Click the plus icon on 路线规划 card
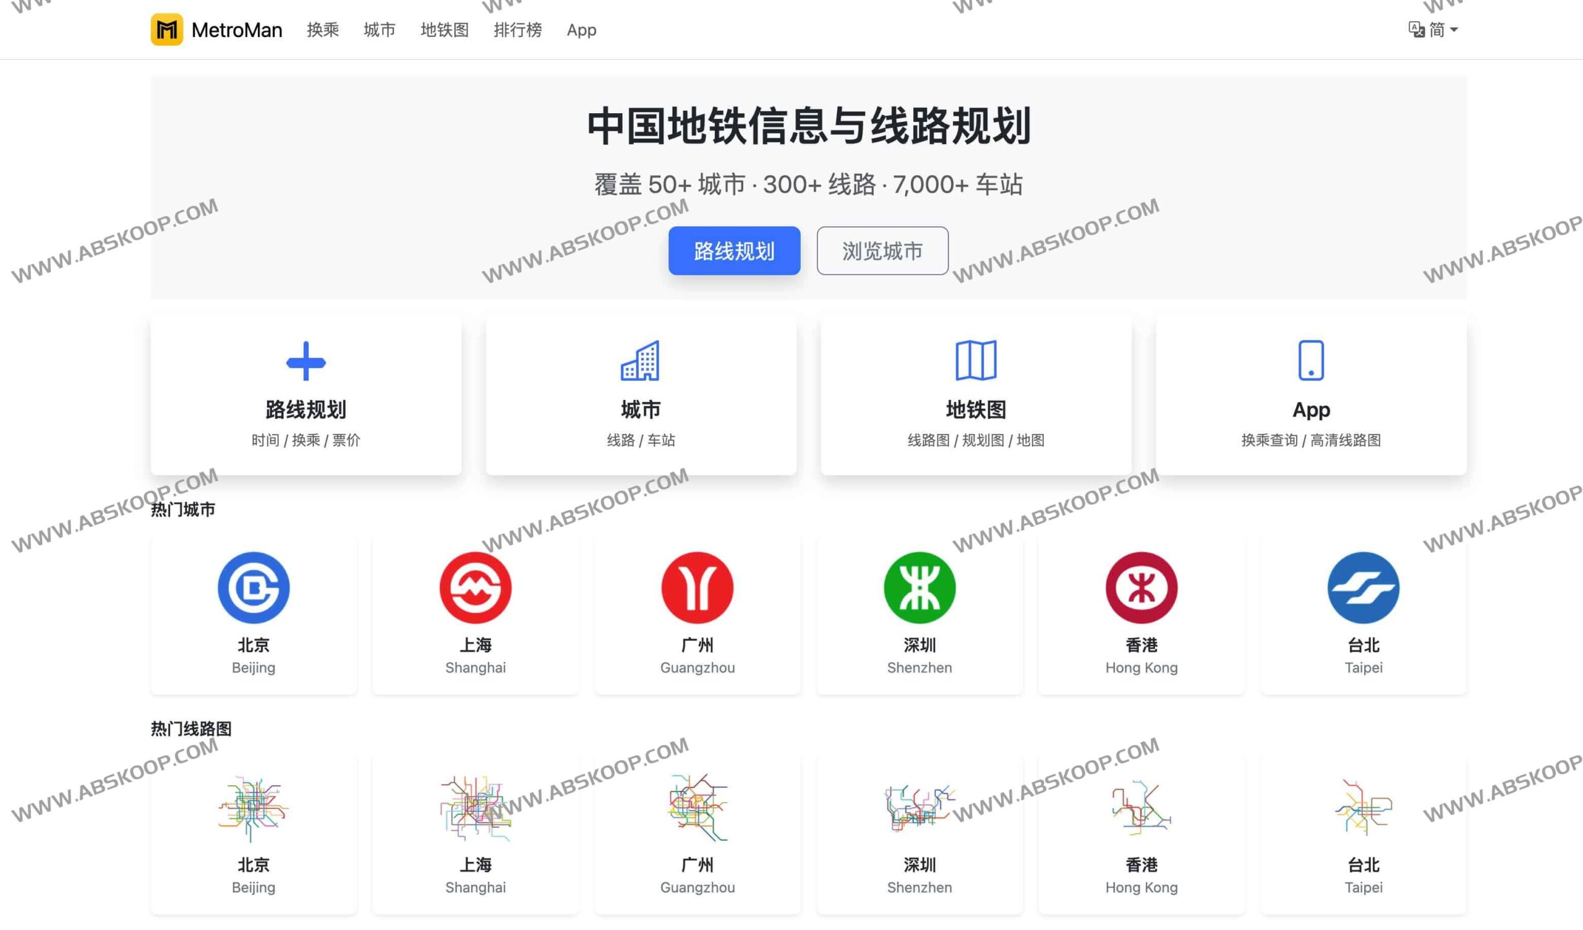The width and height of the screenshot is (1583, 930). (x=306, y=361)
